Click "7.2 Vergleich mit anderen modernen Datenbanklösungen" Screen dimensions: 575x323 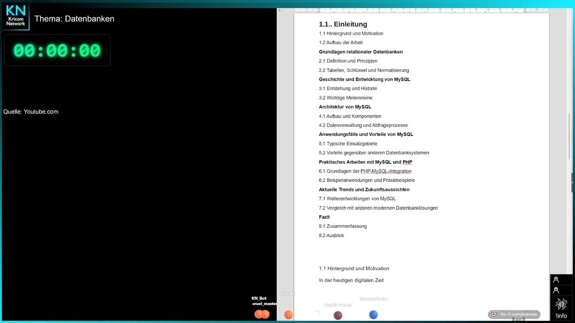[x=379, y=208]
